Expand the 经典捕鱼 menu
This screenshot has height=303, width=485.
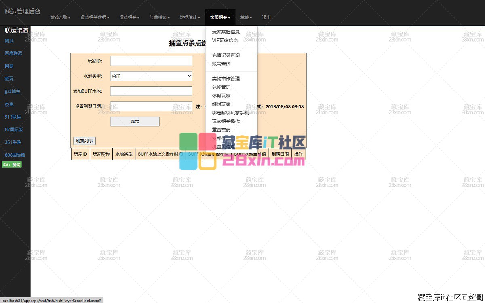[x=160, y=18]
